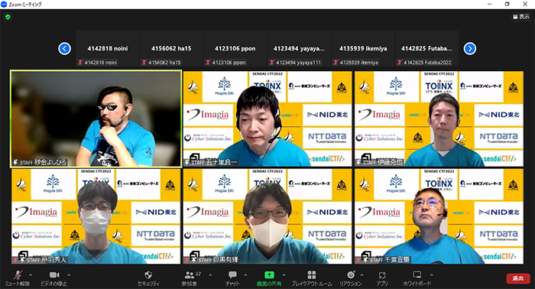Stop video with ビデオの停止 camera icon
535x289 pixels.
tap(54, 274)
